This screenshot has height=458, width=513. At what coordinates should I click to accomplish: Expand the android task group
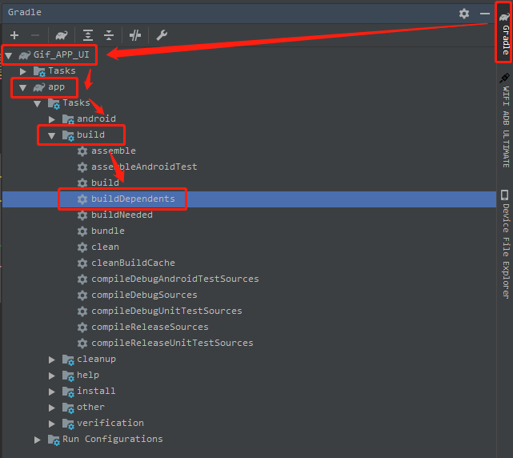(x=52, y=119)
